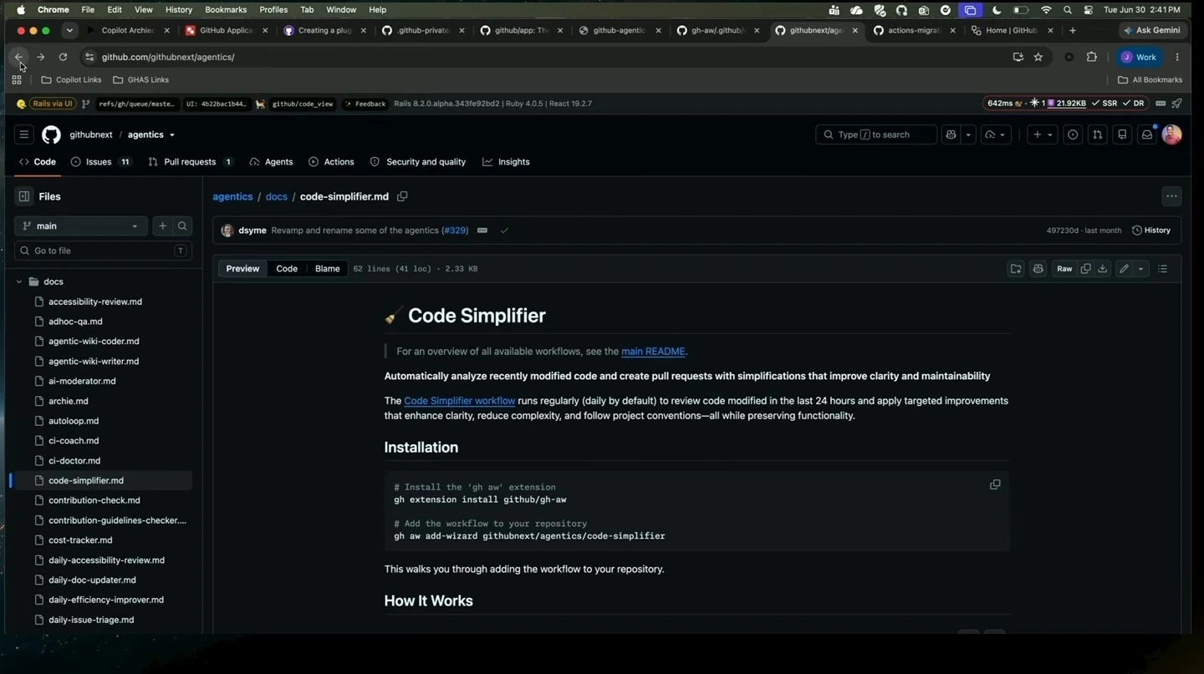1204x674 pixels.
Task: Open your repositories from the header icon
Action: 1122,134
